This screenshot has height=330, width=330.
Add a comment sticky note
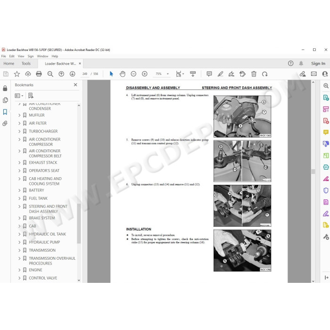(209, 74)
